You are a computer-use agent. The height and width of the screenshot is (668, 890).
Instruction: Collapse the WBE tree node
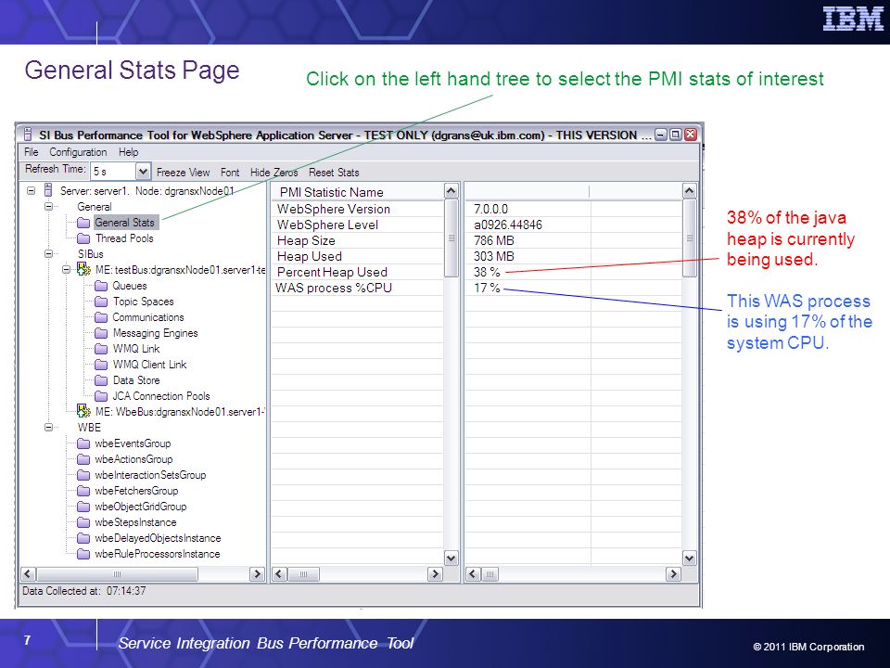[x=49, y=427]
